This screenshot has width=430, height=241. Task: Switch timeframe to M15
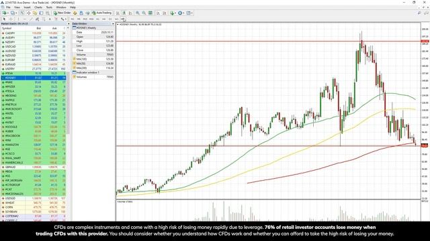pyautogui.click(x=85, y=19)
